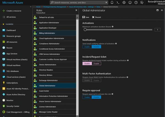Open directory and subscription filter icon
The image size is (165, 117).
pyautogui.click(x=142, y=2)
